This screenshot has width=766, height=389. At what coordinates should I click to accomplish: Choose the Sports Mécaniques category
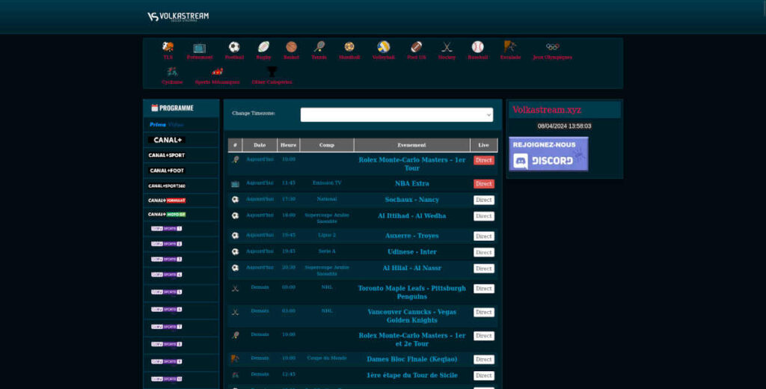(x=218, y=72)
